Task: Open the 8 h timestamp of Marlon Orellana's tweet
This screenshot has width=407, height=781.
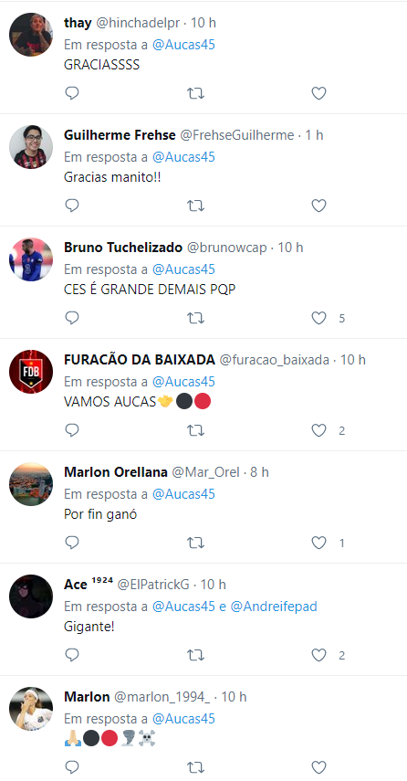Action: point(259,472)
